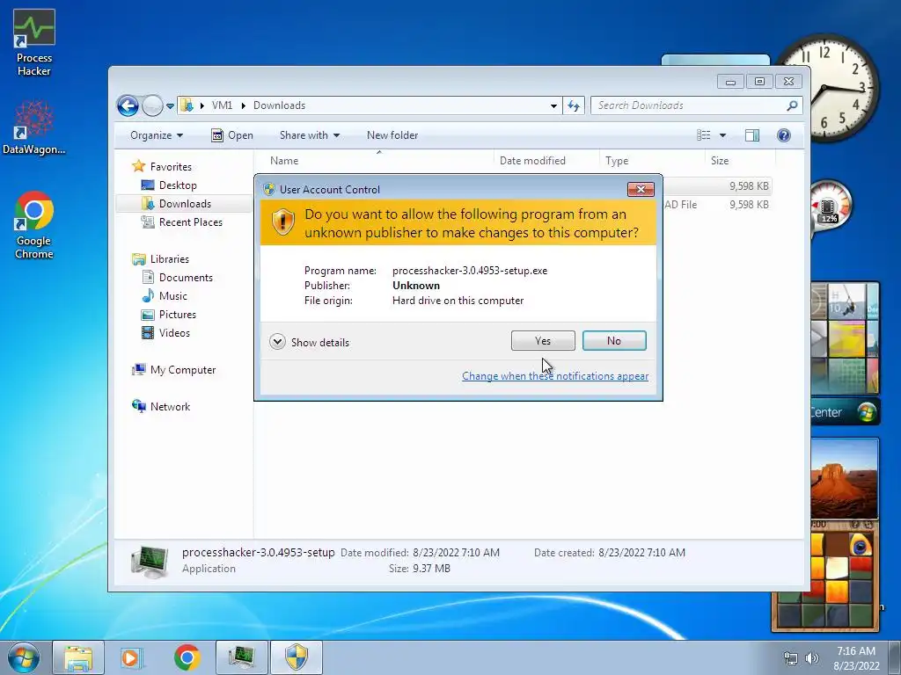Click VM1 in address breadcrumb
This screenshot has width=901, height=675.
pyautogui.click(x=222, y=105)
